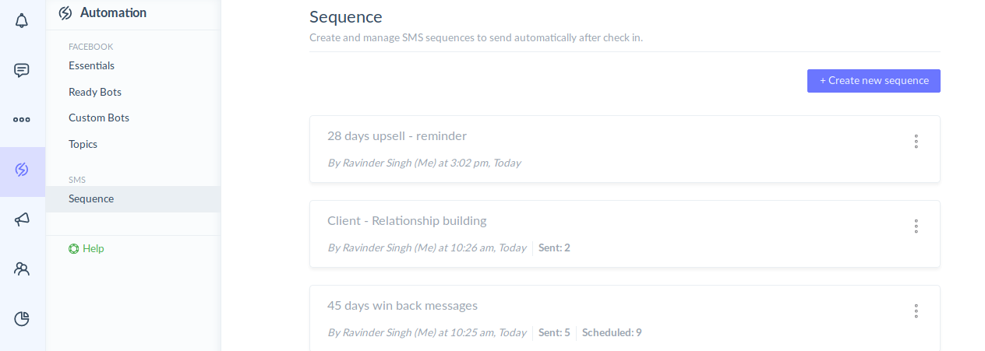Open Ready Bots menu item
Screen dimensions: 985x351
coord(95,92)
